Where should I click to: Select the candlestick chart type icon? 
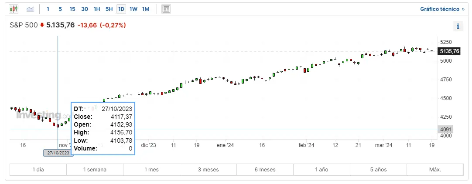(14, 9)
